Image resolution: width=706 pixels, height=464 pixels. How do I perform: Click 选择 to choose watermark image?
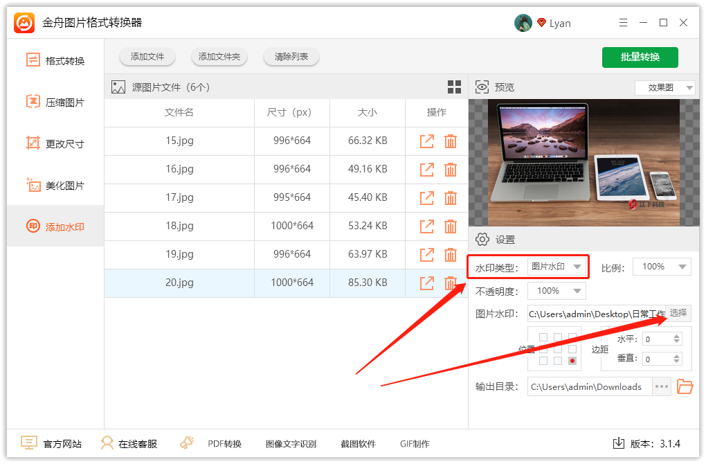click(x=678, y=313)
